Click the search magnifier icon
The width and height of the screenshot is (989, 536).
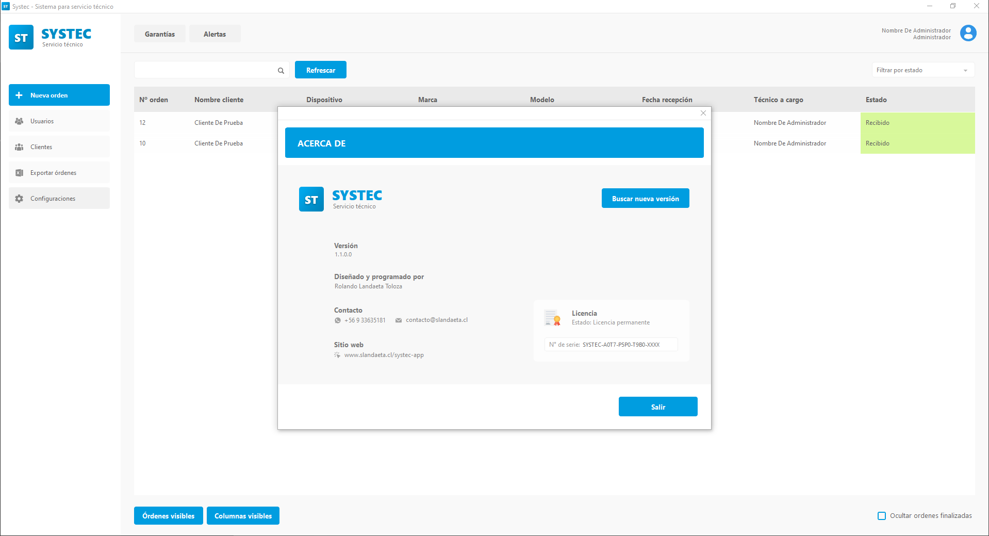tap(281, 71)
